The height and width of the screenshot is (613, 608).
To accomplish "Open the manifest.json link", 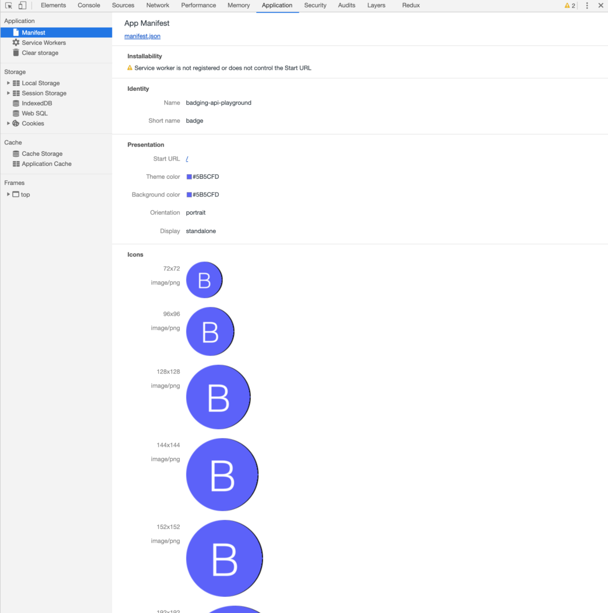I will click(142, 36).
